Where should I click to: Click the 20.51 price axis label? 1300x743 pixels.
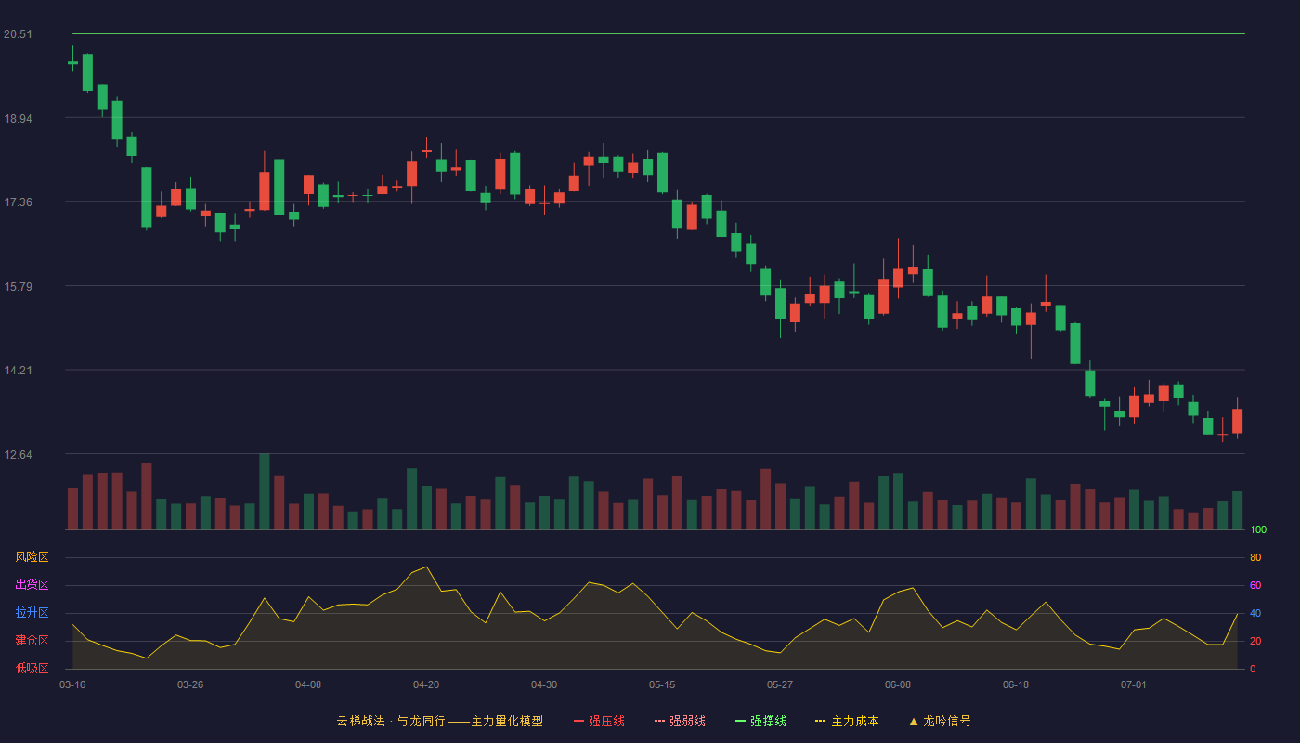pyautogui.click(x=18, y=34)
